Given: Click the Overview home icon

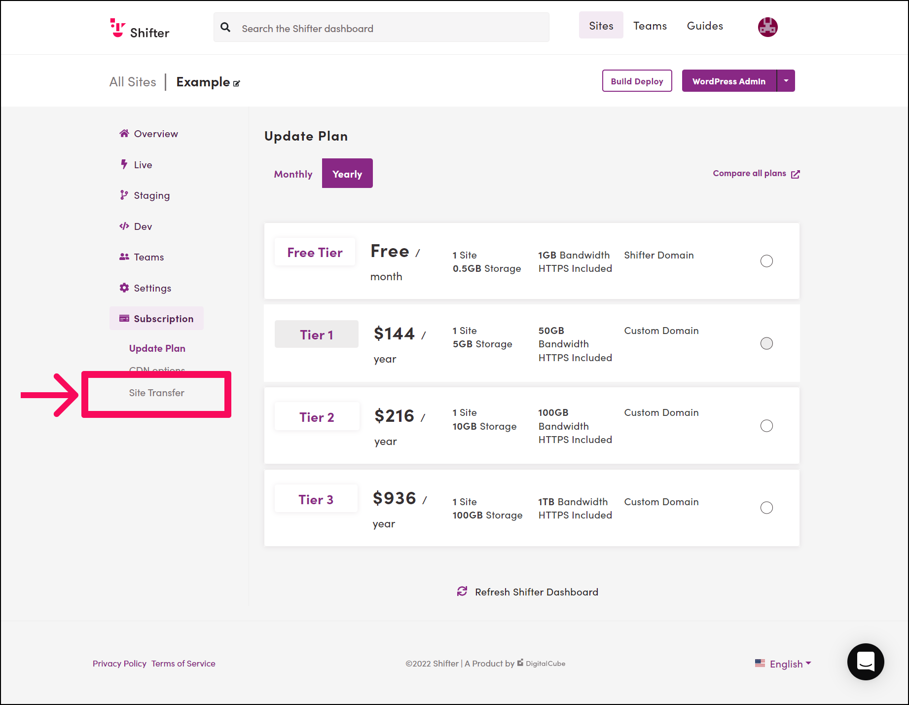Looking at the screenshot, I should (x=124, y=133).
